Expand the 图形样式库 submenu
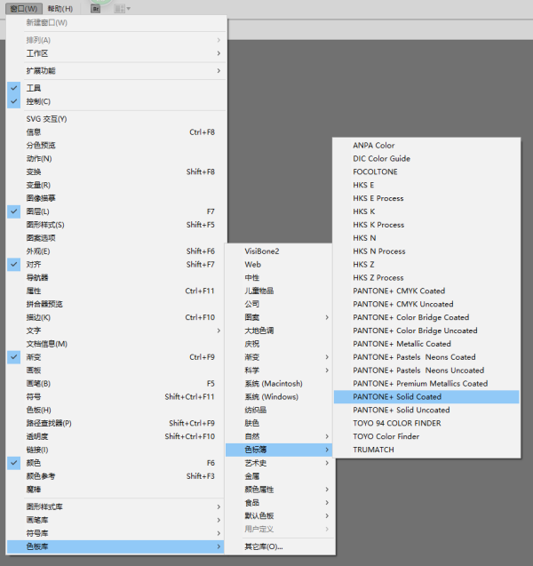The image size is (533, 566). [x=115, y=506]
